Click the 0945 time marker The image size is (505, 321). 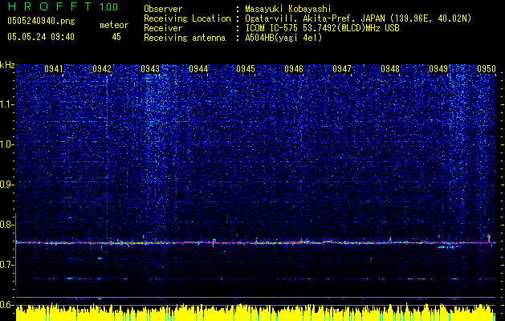(x=246, y=69)
